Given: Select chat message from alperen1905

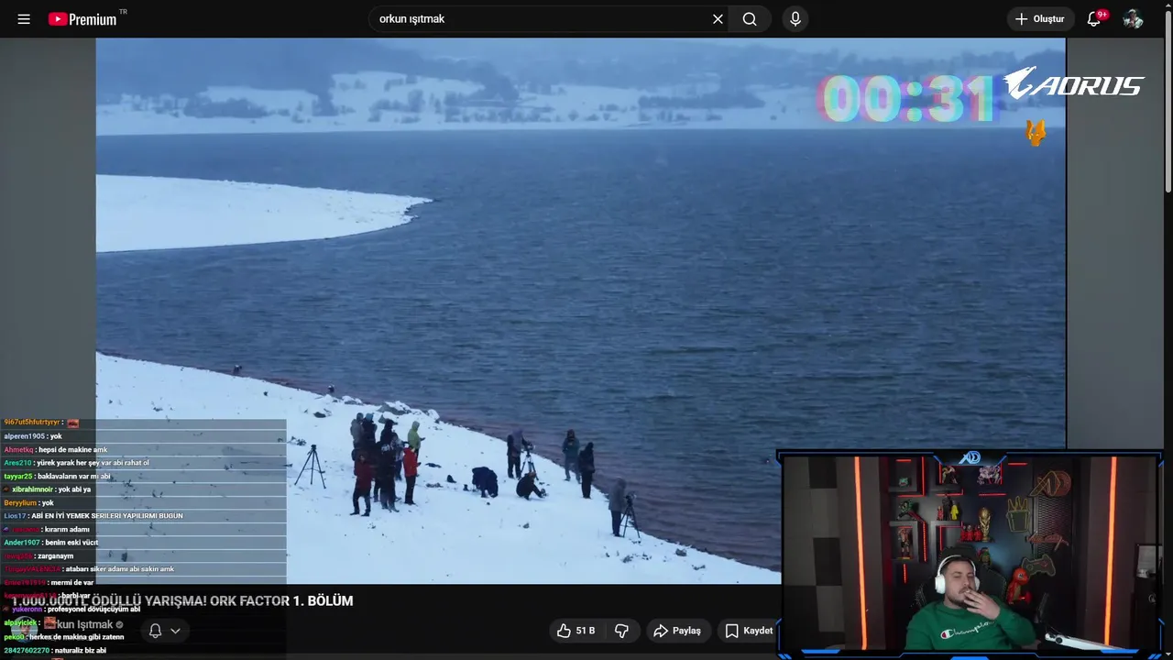Looking at the screenshot, I should click(x=33, y=436).
